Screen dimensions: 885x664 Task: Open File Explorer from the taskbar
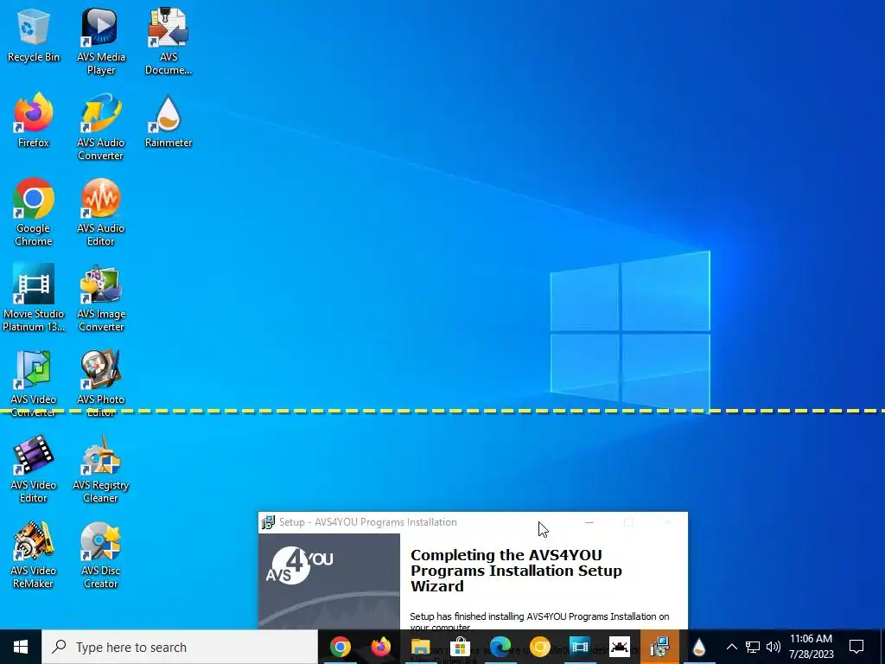421,647
